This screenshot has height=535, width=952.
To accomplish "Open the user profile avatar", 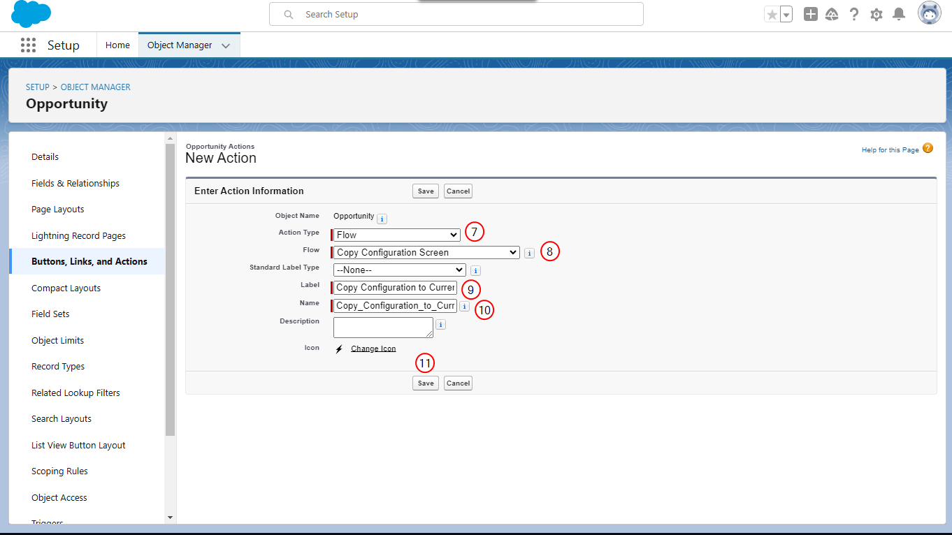I will [x=930, y=13].
